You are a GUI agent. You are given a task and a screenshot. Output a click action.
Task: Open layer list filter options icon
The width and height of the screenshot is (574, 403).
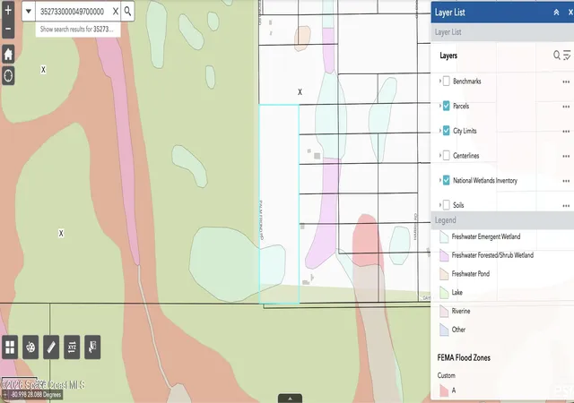[567, 56]
